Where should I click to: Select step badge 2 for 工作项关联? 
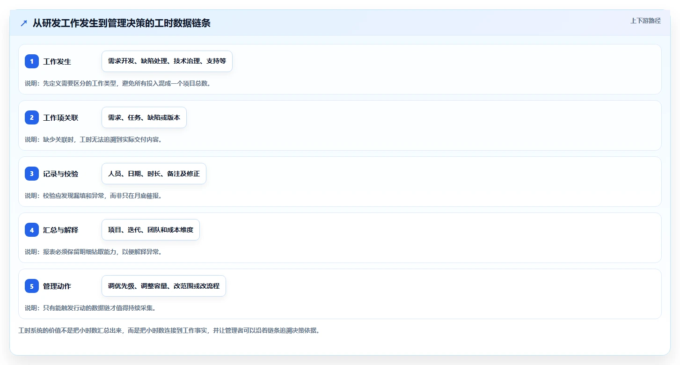coord(32,117)
